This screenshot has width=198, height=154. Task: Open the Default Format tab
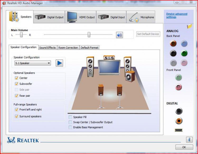coord(89,48)
